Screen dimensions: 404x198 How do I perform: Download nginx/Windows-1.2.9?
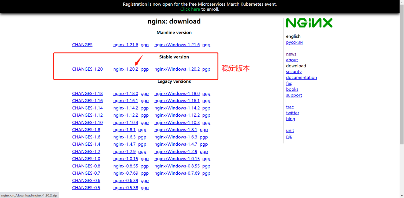(x=176, y=151)
